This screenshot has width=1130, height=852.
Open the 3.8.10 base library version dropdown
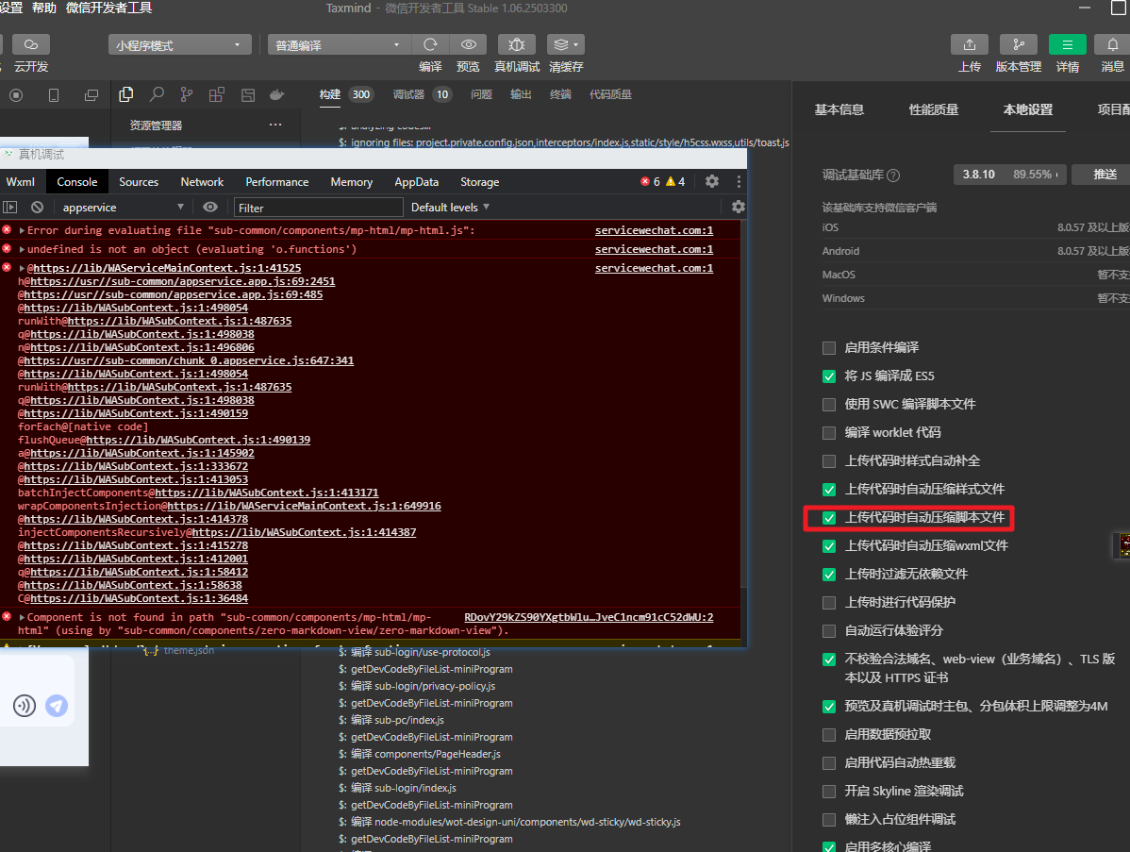[x=1009, y=175]
